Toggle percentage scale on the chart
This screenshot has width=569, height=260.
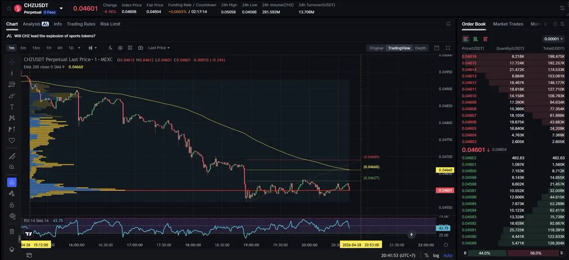tap(426, 255)
